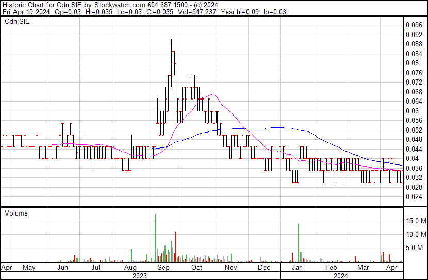Click the Jun month label on time axis
The height and width of the screenshot is (280, 428).
tap(62, 268)
